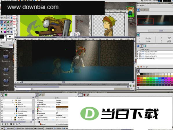Select the pink Smooth Move tool

click(5, 22)
